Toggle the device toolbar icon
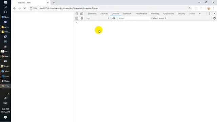 (x=81, y=14)
